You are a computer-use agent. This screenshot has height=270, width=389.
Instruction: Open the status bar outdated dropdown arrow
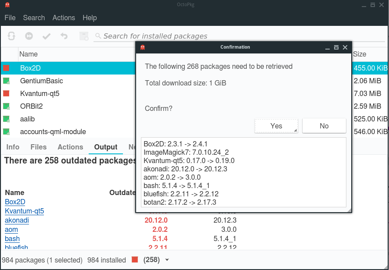click(167, 260)
